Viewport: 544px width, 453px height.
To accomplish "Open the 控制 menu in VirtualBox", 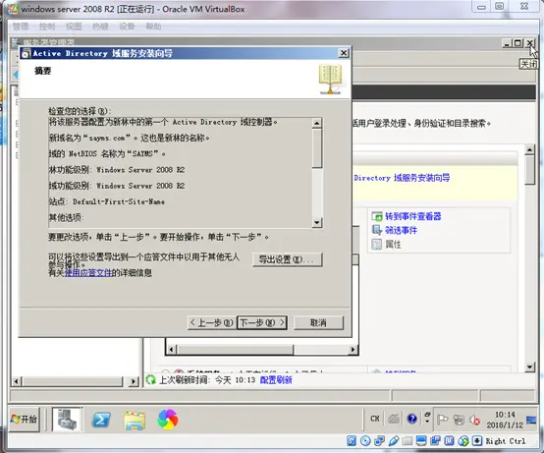I will [47, 27].
